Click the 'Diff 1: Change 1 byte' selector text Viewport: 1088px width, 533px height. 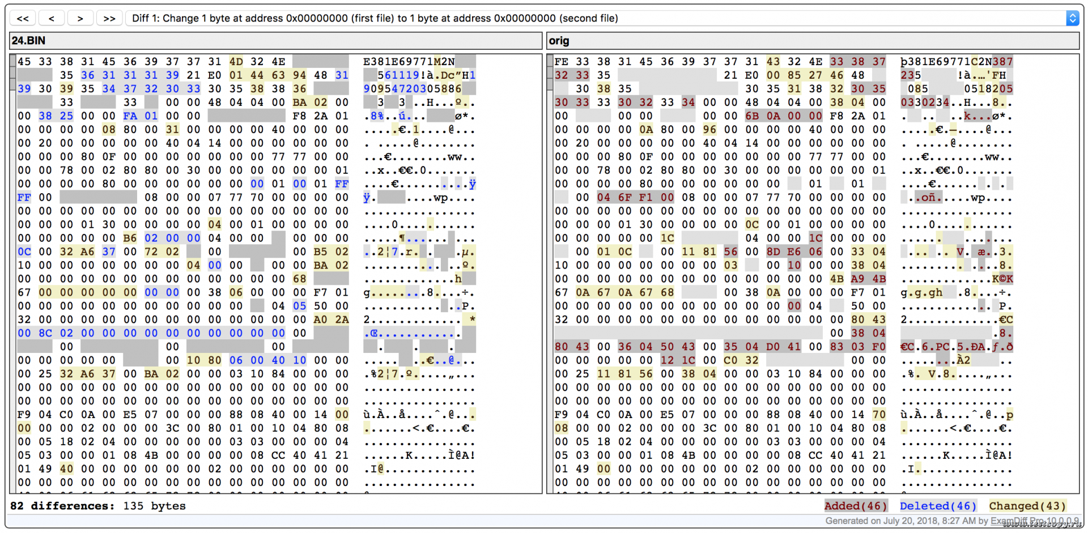tap(374, 18)
